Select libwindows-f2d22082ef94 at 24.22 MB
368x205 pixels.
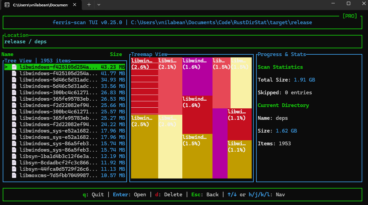pyautogui.click(x=65, y=124)
